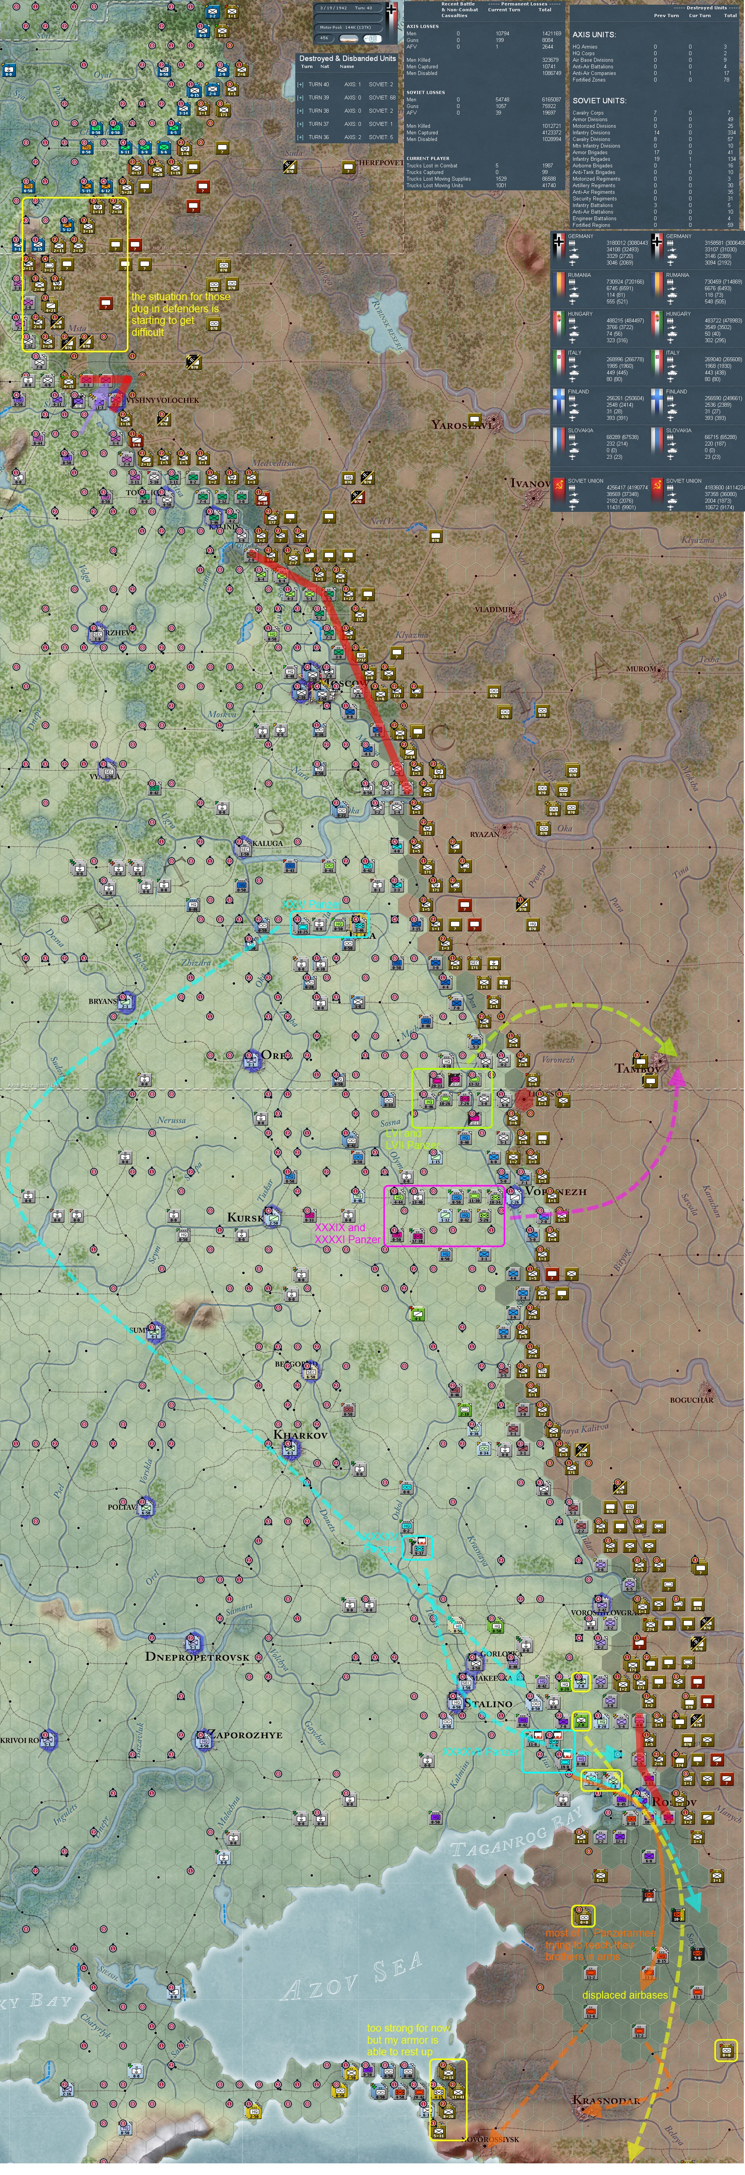Click 'CURRENT PLAYER' heading
The height and width of the screenshot is (2175, 745).
click(428, 159)
